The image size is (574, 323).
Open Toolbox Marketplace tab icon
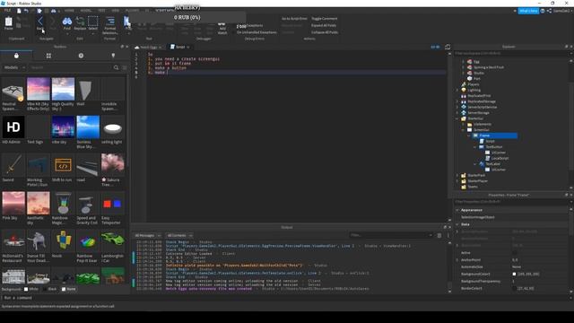pos(16,56)
